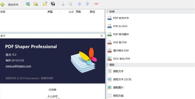This screenshot has height=99, width=195.
Task: Select PDF 转为图片 JPG icon
Action: pos(110,34)
